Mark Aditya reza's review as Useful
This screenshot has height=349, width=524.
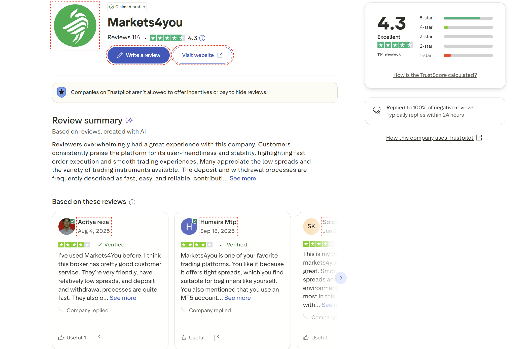(72, 337)
